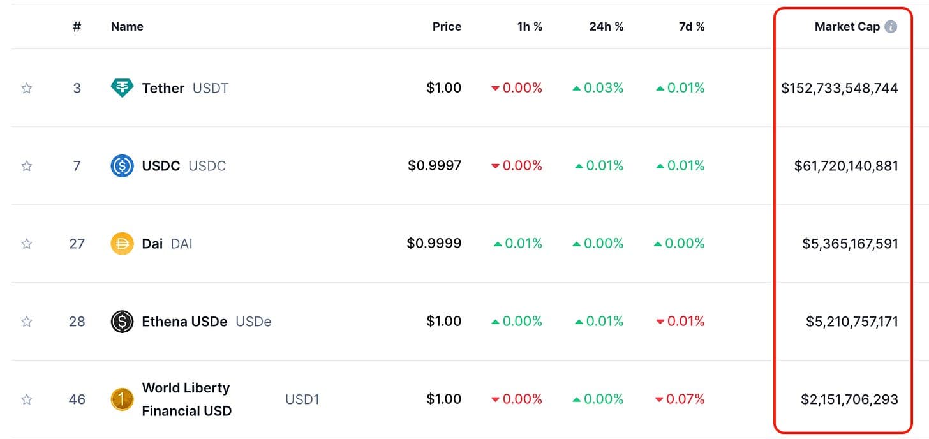This screenshot has height=439, width=929.
Task: Sort by the 24h % column header
Action: (x=606, y=27)
